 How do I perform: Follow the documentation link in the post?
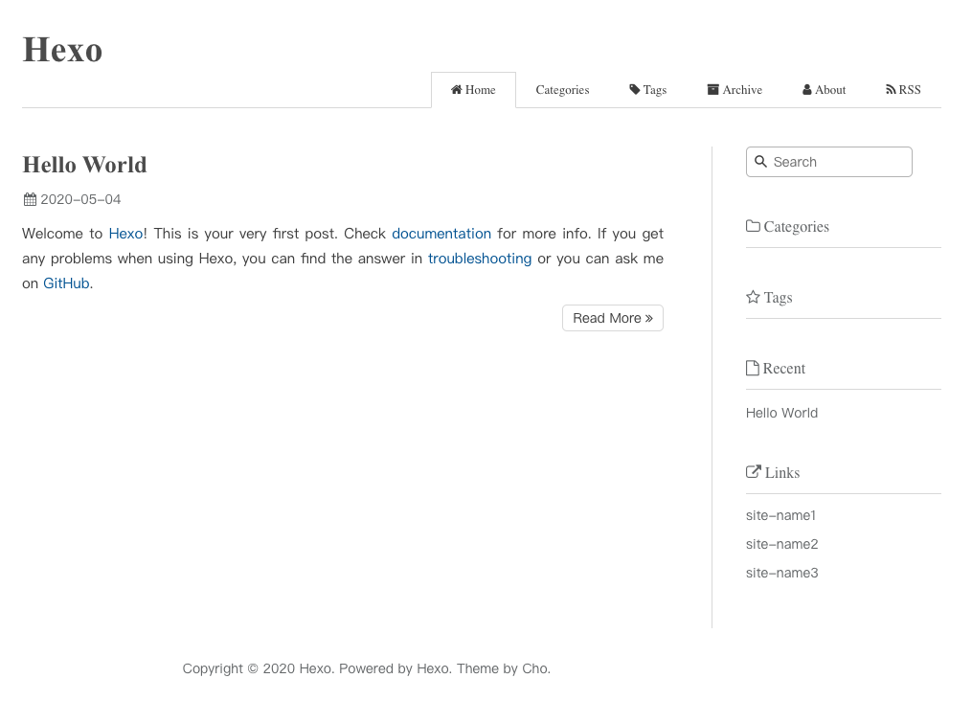tap(441, 234)
